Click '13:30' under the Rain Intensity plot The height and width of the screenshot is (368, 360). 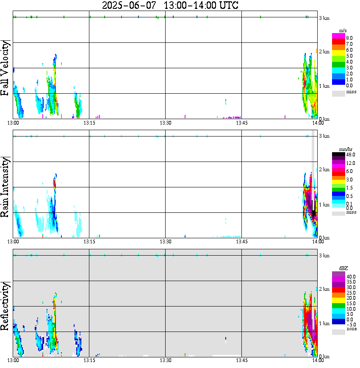165,242
